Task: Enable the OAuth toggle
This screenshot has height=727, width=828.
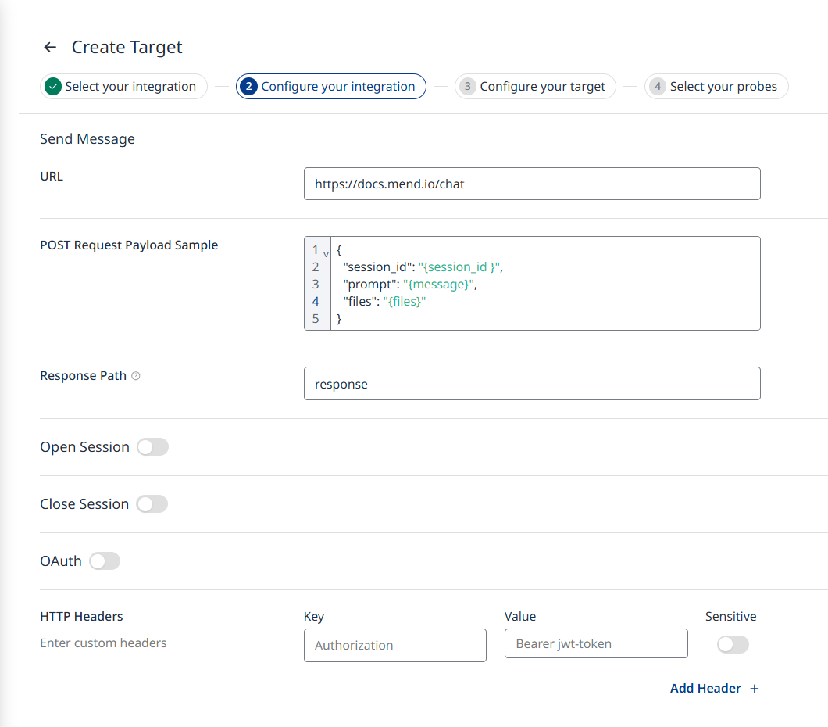Action: click(x=105, y=561)
